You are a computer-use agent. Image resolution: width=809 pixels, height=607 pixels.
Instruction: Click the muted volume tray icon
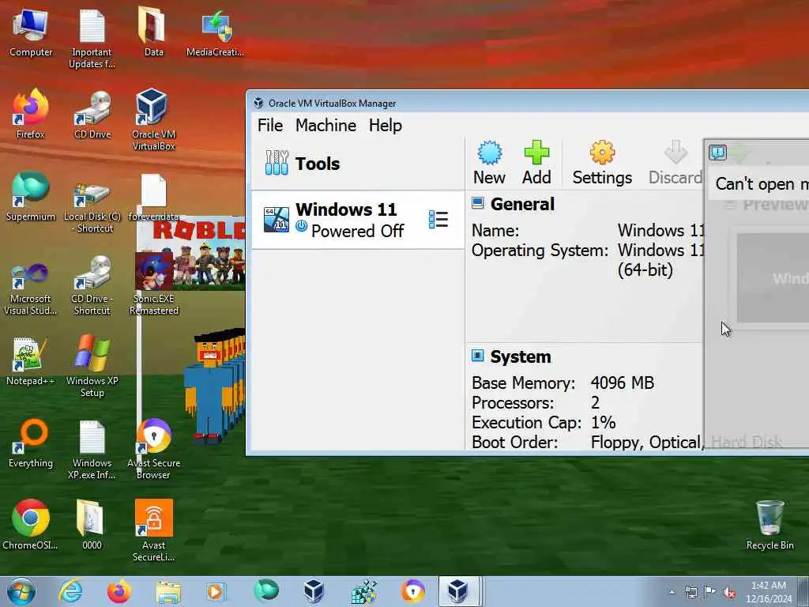point(729,592)
